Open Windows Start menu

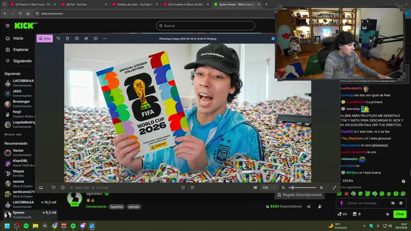tap(7, 226)
